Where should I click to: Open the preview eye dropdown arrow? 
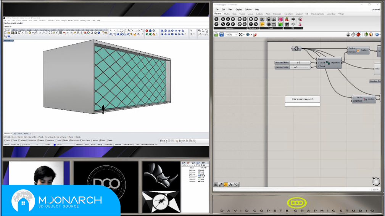pos(251,35)
